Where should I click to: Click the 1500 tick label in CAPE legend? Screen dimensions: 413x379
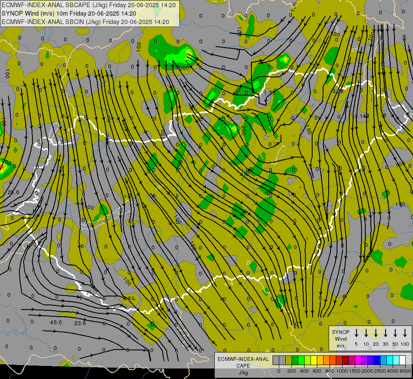[x=355, y=371]
